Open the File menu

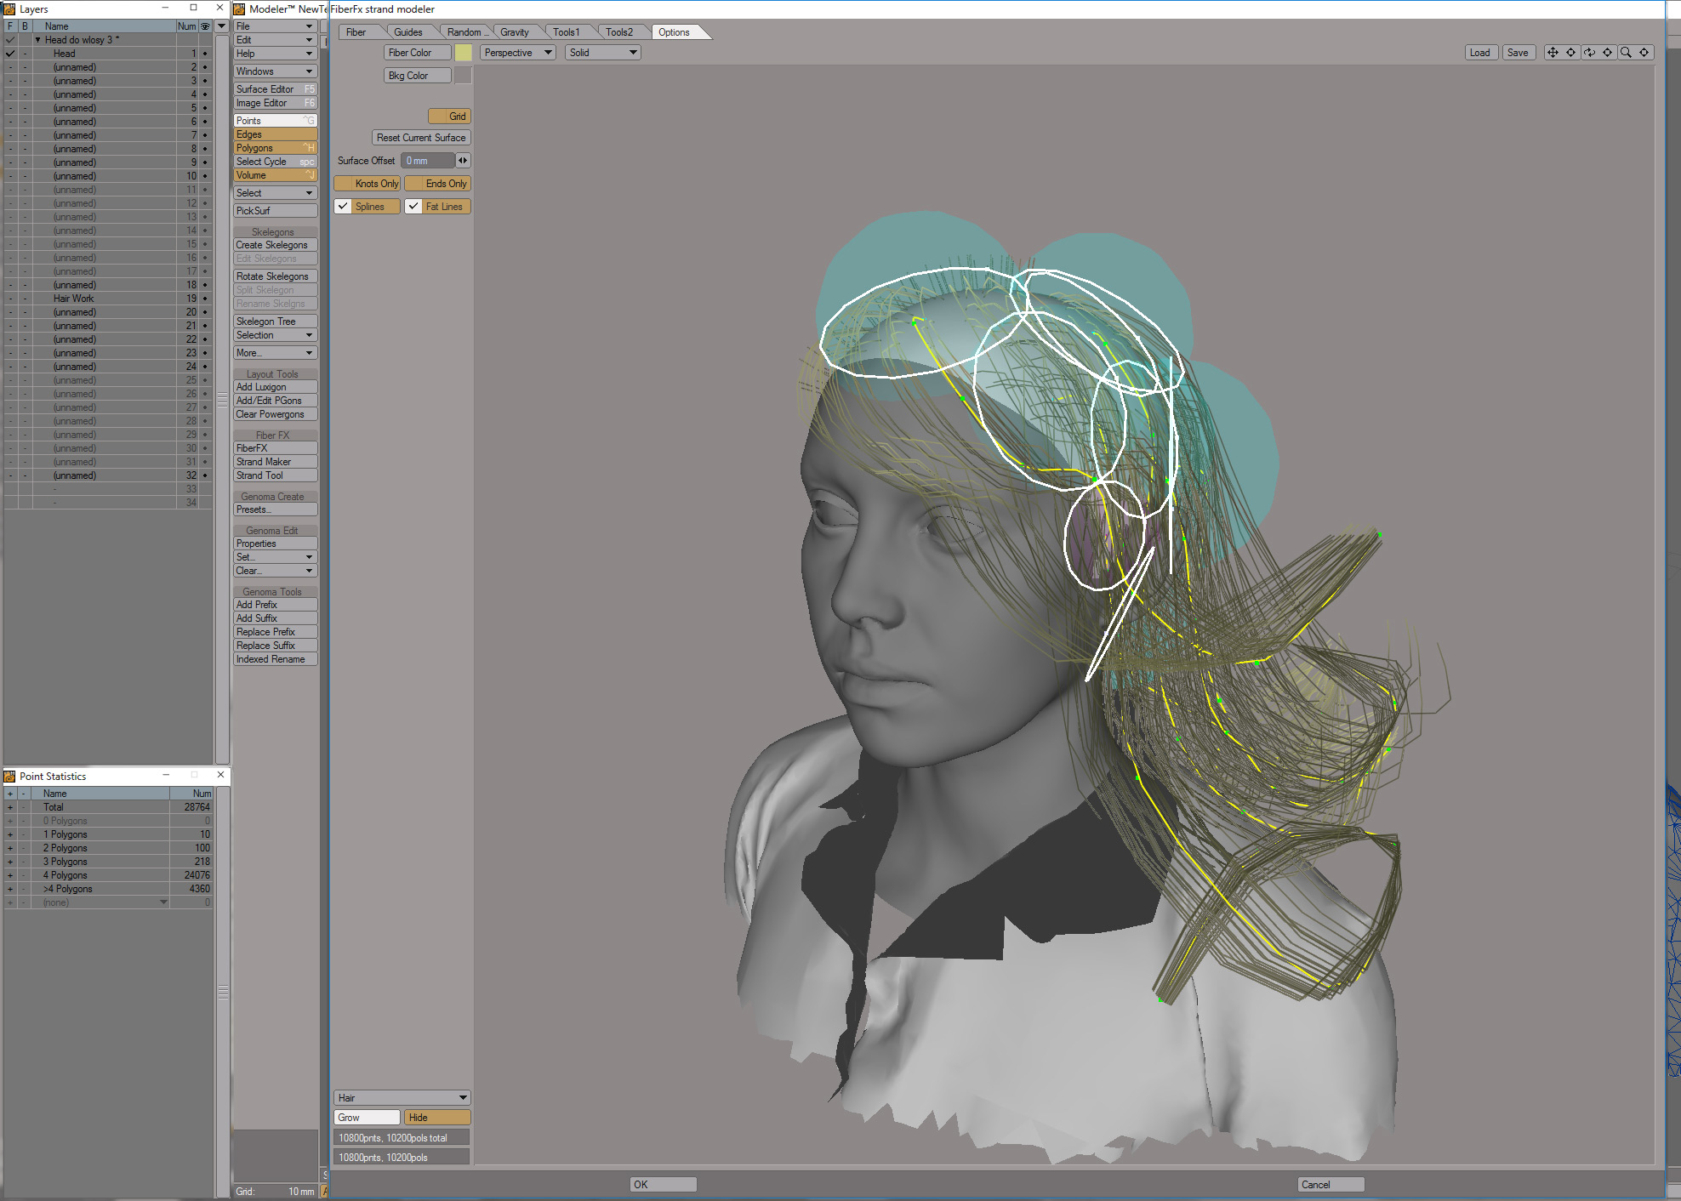[276, 26]
